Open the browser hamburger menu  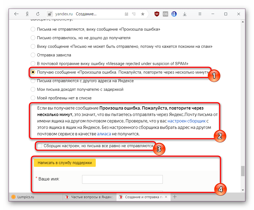(x=200, y=14)
